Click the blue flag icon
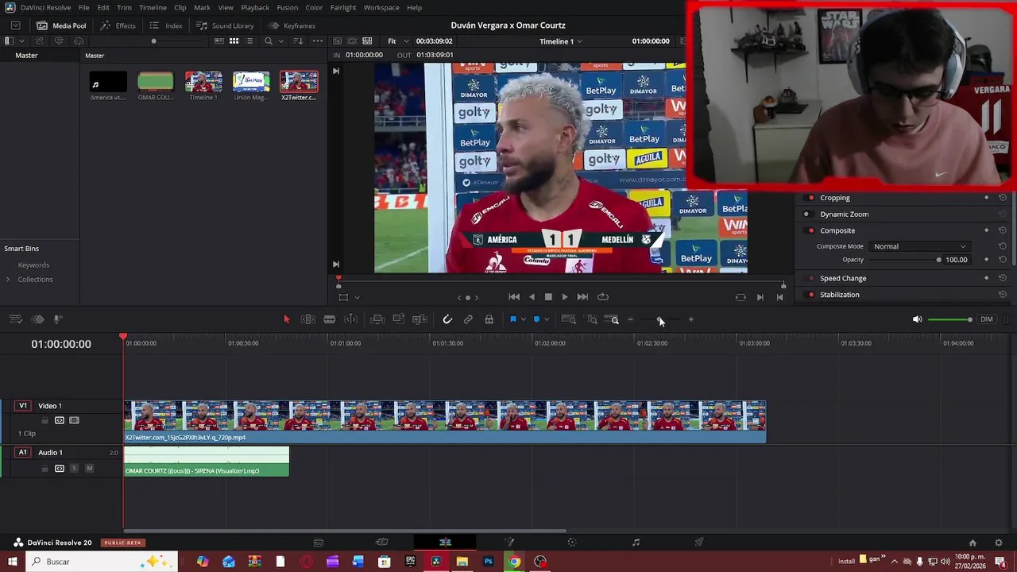 pyautogui.click(x=512, y=319)
